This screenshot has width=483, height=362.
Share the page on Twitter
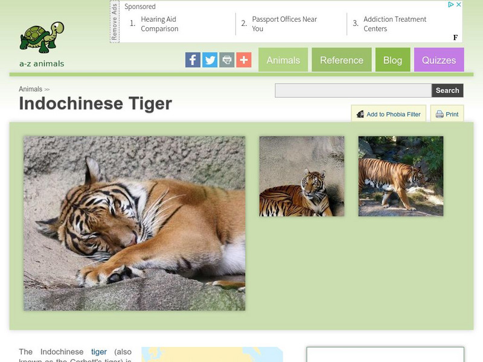[210, 60]
